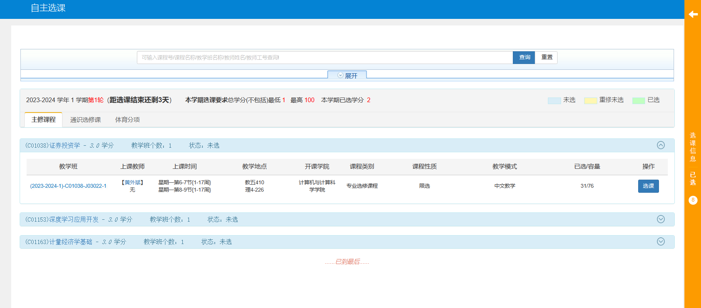This screenshot has height=308, width=701.
Task: Open teaching class link (2023-2024-1)-C01038-J03022-1
Action: pos(68,186)
